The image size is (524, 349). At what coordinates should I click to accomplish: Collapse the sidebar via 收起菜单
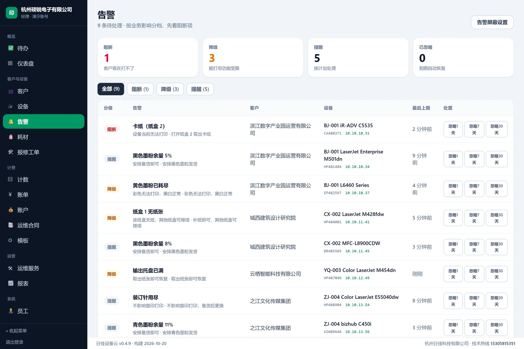(x=16, y=331)
